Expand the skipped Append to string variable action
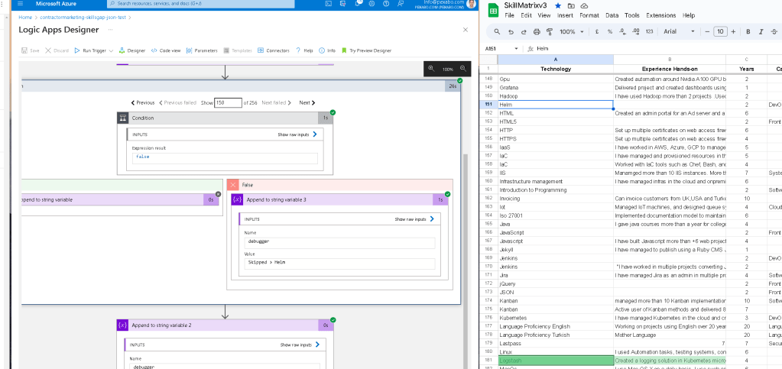This screenshot has width=782, height=369. click(x=120, y=199)
